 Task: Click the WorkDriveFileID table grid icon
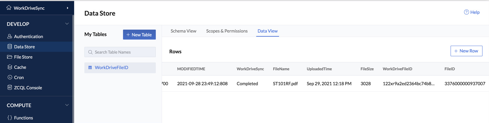pos(90,68)
